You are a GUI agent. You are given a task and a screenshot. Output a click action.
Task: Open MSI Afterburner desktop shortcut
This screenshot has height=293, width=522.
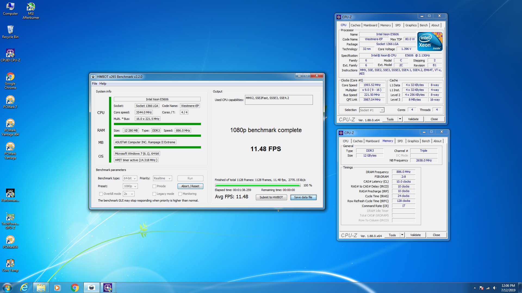point(31,11)
